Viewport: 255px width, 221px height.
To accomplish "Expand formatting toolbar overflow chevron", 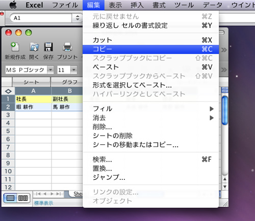I will click(x=224, y=70).
